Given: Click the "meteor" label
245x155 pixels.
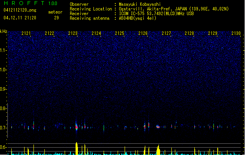Looking at the screenshot, I should pyautogui.click(x=55, y=12).
